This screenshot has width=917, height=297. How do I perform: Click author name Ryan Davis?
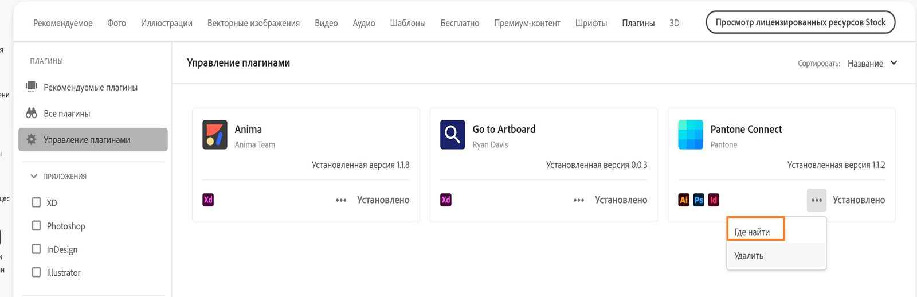(490, 144)
